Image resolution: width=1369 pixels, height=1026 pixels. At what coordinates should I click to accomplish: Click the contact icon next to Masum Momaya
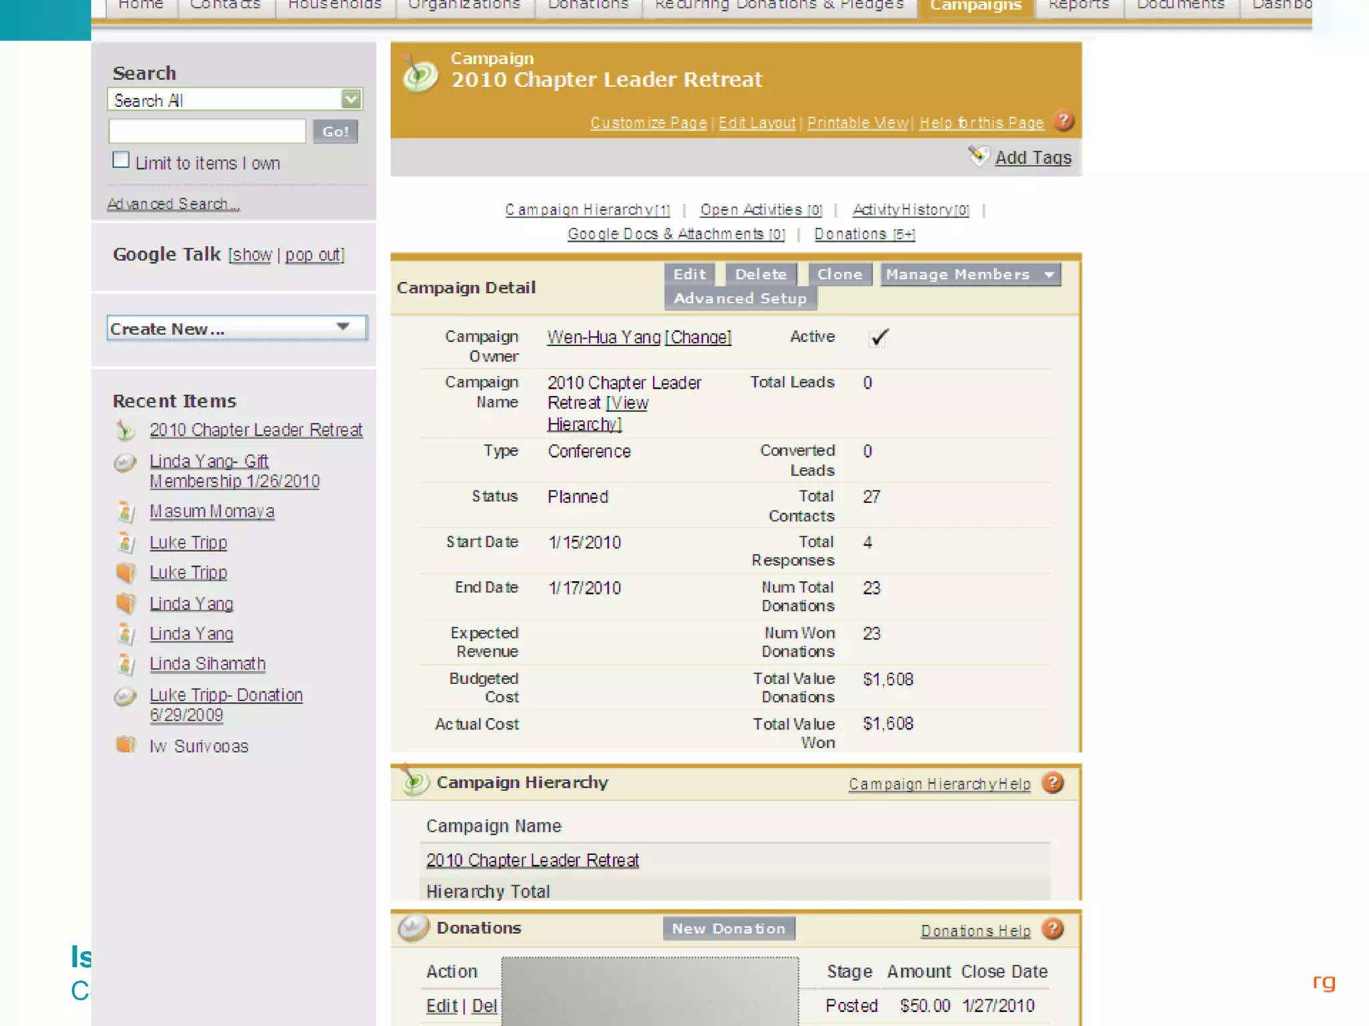click(126, 512)
